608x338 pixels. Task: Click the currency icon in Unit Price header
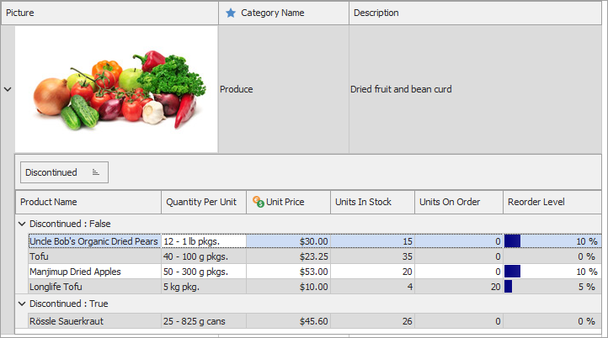click(x=259, y=202)
